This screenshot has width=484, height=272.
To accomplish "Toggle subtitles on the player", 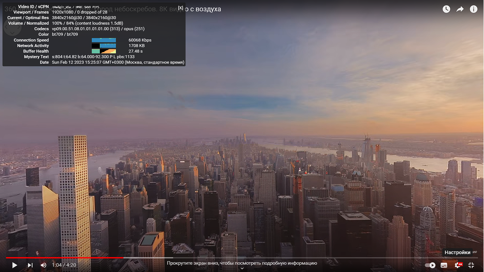I will (444, 265).
